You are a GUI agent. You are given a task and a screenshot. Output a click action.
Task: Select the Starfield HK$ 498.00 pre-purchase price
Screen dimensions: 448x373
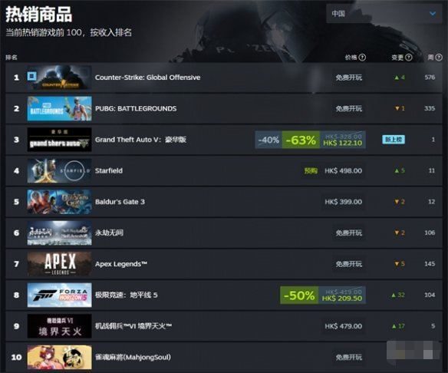[x=343, y=170]
